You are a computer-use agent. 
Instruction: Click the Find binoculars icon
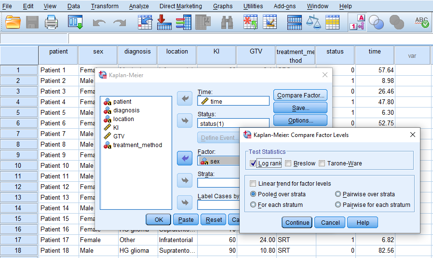click(227, 22)
